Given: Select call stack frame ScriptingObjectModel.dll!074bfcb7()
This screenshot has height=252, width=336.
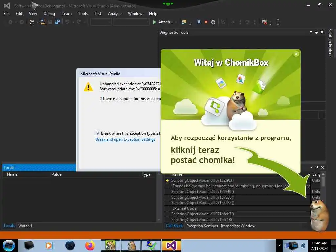Looking at the screenshot, I should coord(238,214).
